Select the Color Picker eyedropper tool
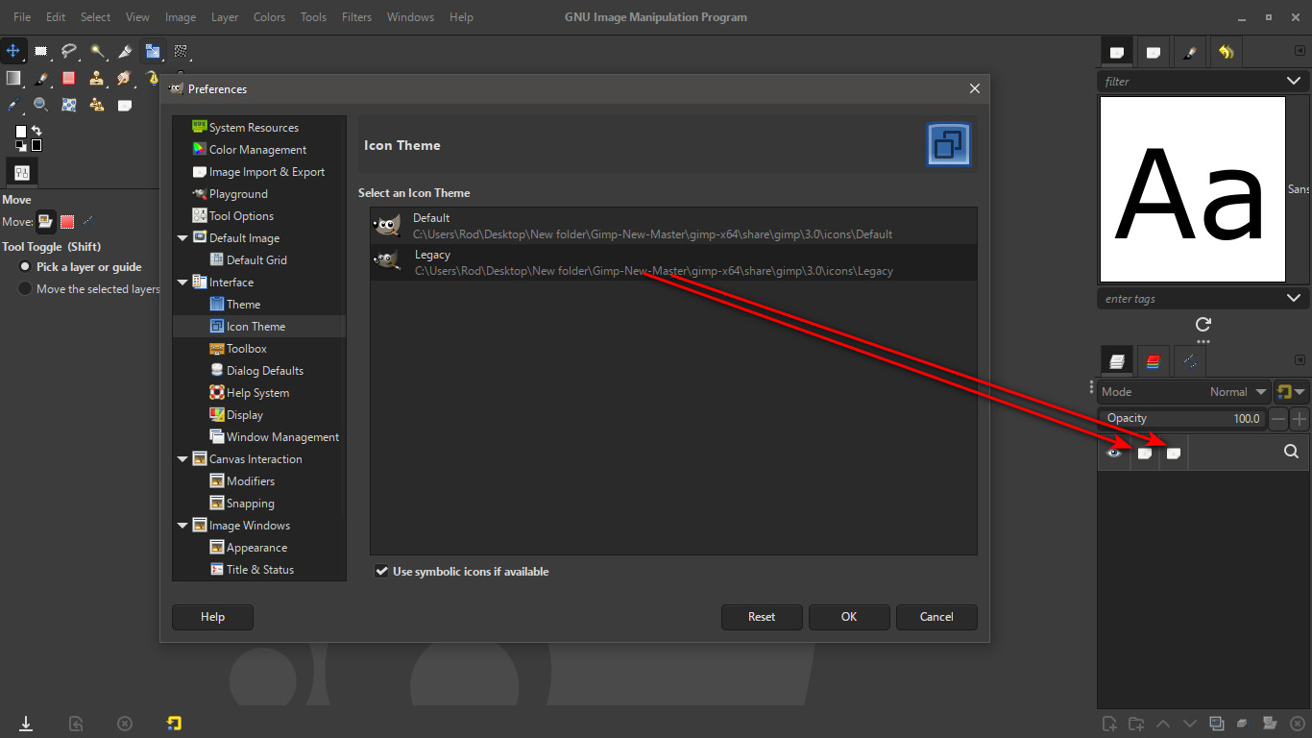The height and width of the screenshot is (738, 1312). (x=13, y=105)
